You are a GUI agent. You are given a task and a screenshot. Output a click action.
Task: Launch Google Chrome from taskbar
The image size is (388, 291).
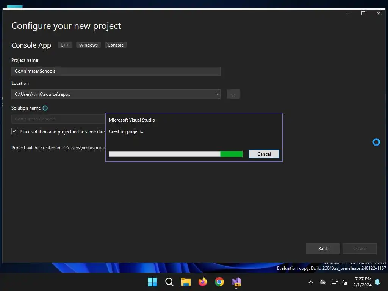[x=219, y=282]
